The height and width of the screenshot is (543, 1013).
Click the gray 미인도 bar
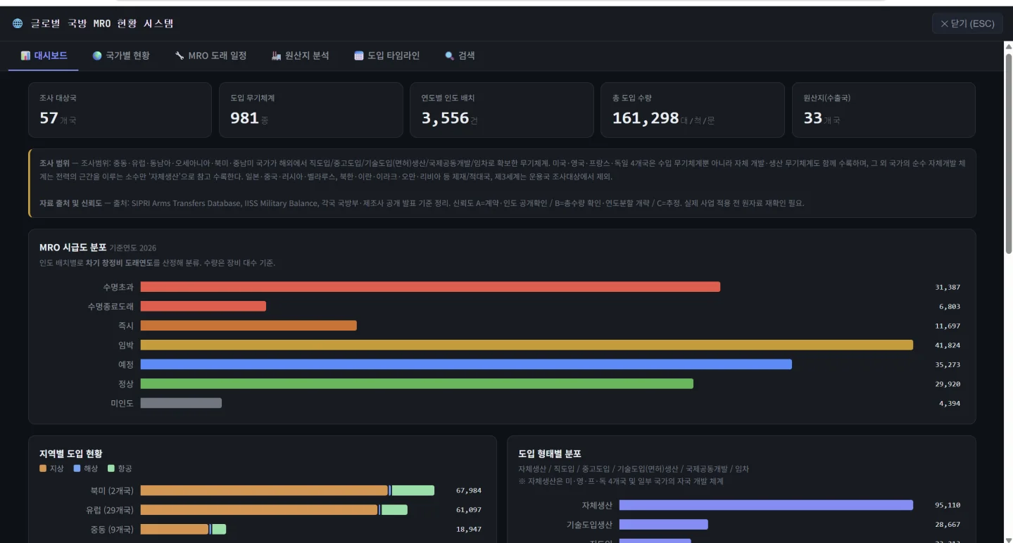(x=181, y=403)
